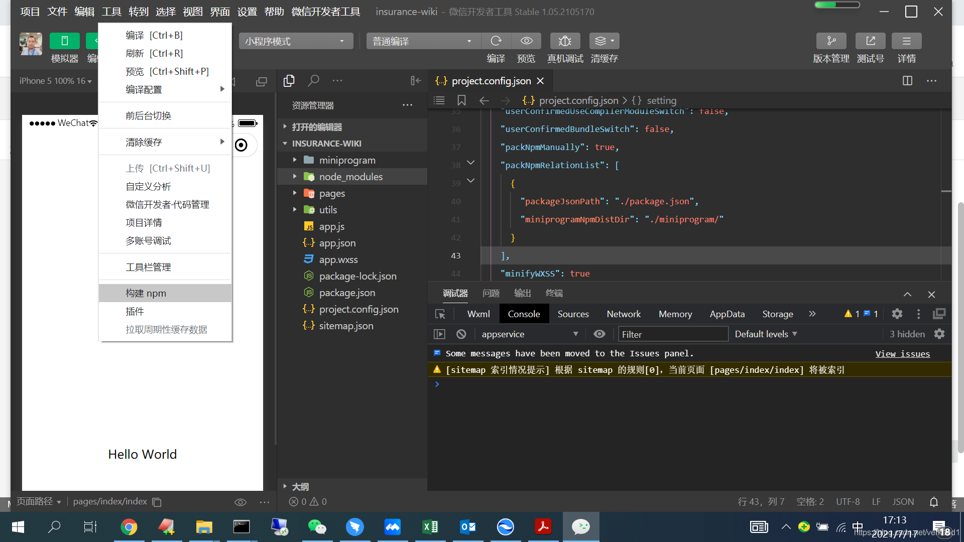Open console settings gear near hidden count

point(939,334)
